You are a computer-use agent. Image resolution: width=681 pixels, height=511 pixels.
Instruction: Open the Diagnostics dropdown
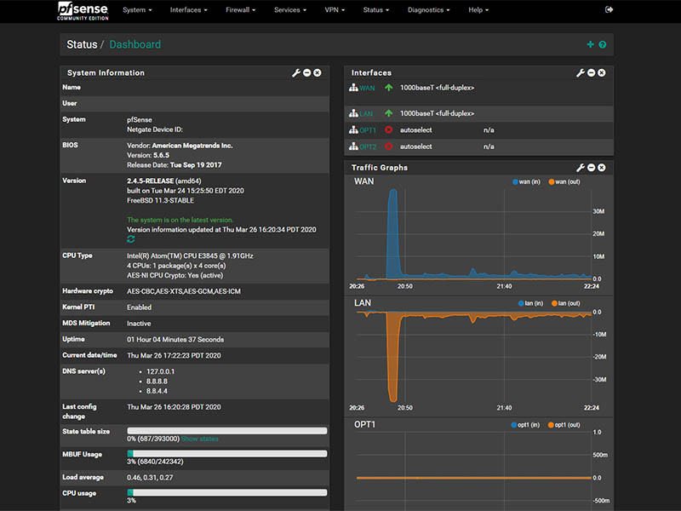[429, 10]
